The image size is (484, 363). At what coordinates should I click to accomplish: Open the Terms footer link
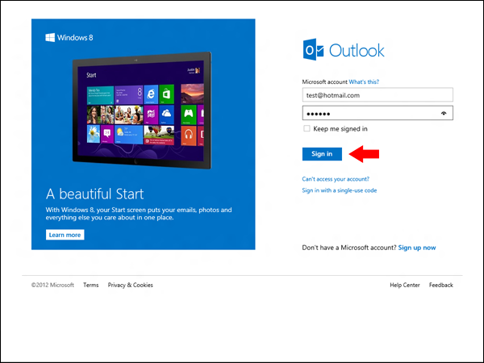pos(90,285)
